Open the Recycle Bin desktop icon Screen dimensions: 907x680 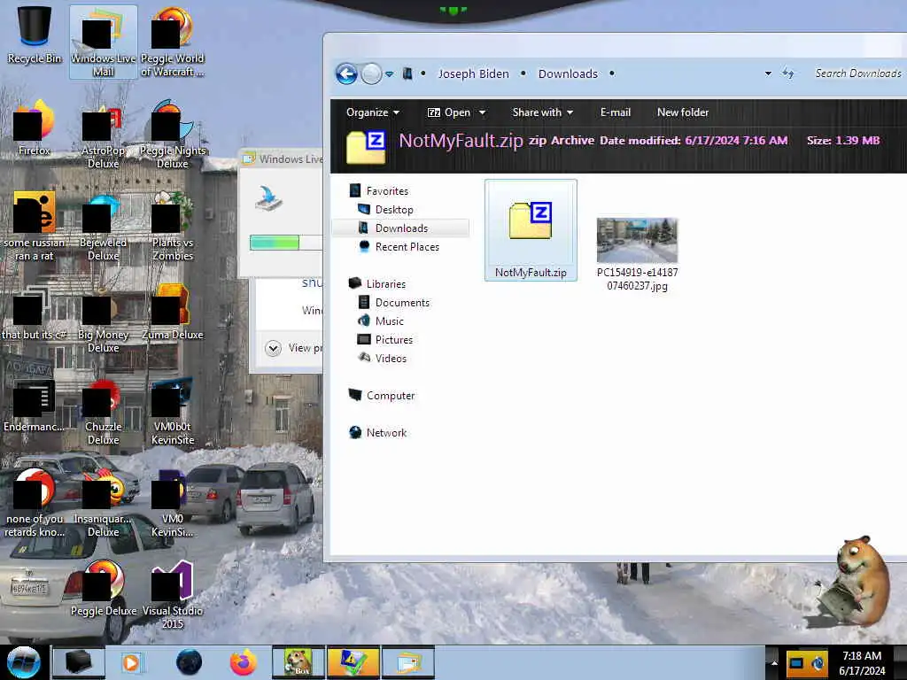35,35
